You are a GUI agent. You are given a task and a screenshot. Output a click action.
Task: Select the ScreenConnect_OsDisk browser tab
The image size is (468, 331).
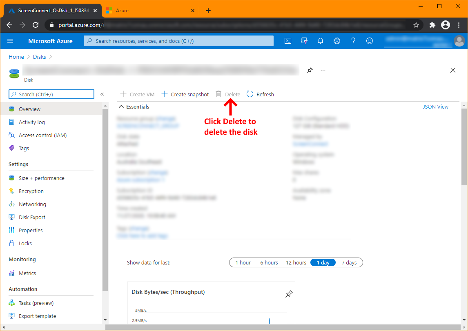coord(52,11)
